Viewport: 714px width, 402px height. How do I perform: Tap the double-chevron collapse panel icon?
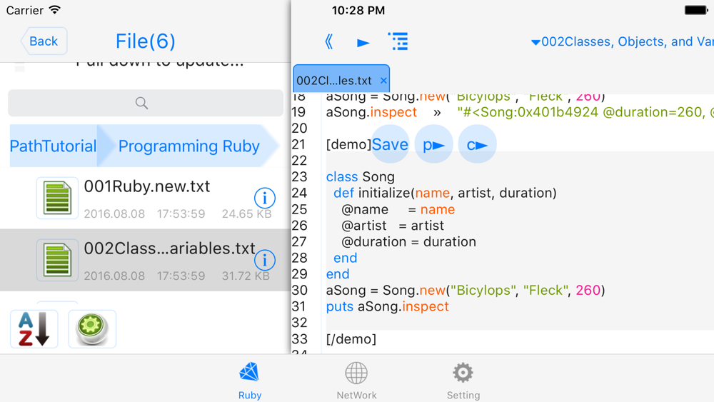pyautogui.click(x=328, y=42)
